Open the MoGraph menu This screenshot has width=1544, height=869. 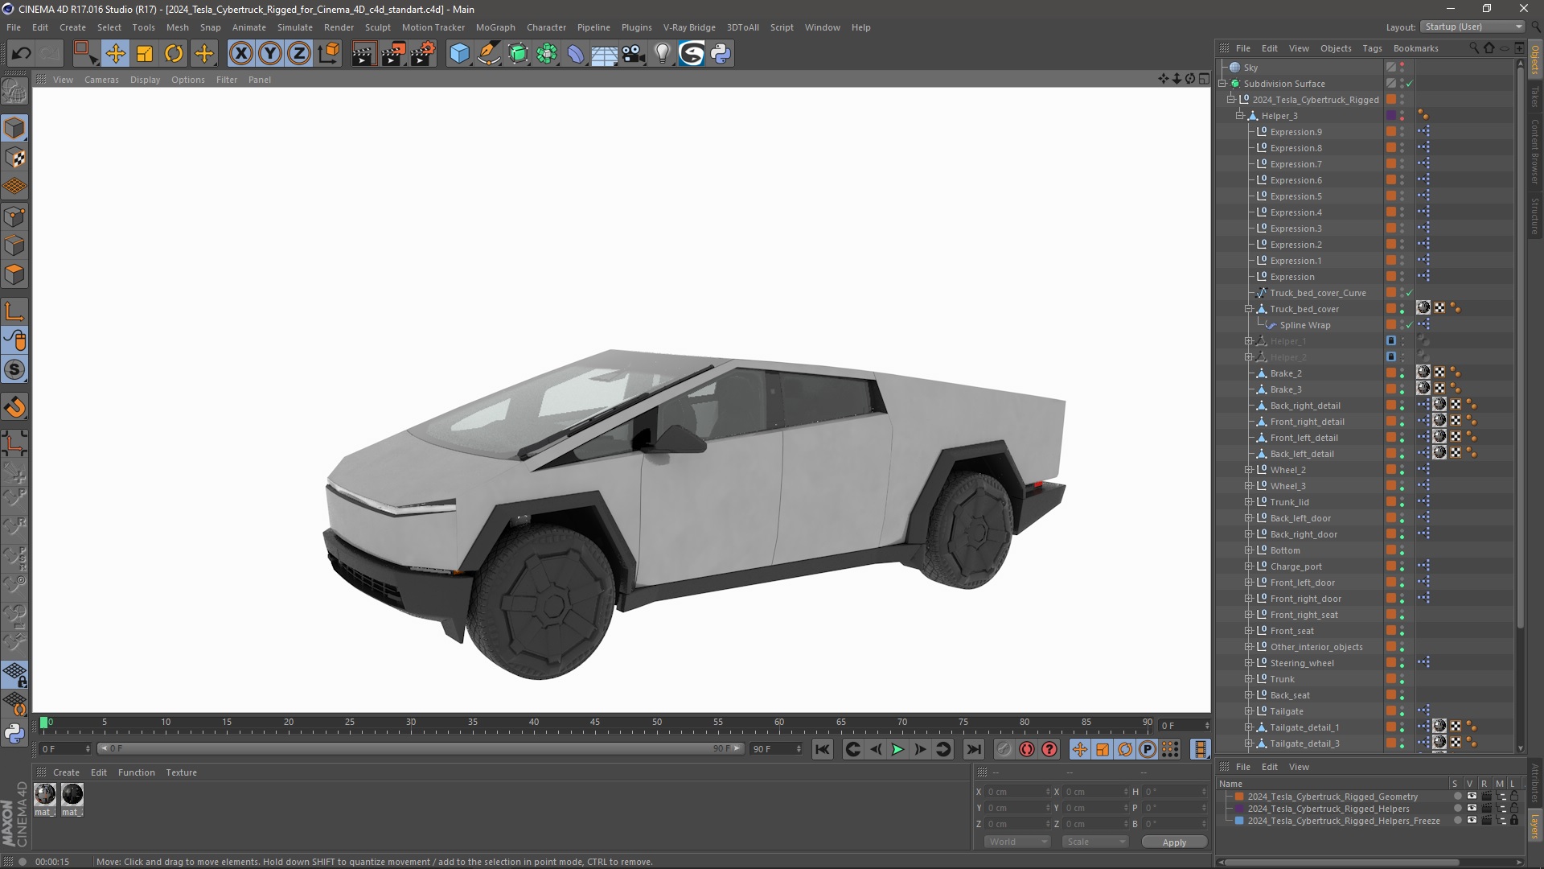495,27
